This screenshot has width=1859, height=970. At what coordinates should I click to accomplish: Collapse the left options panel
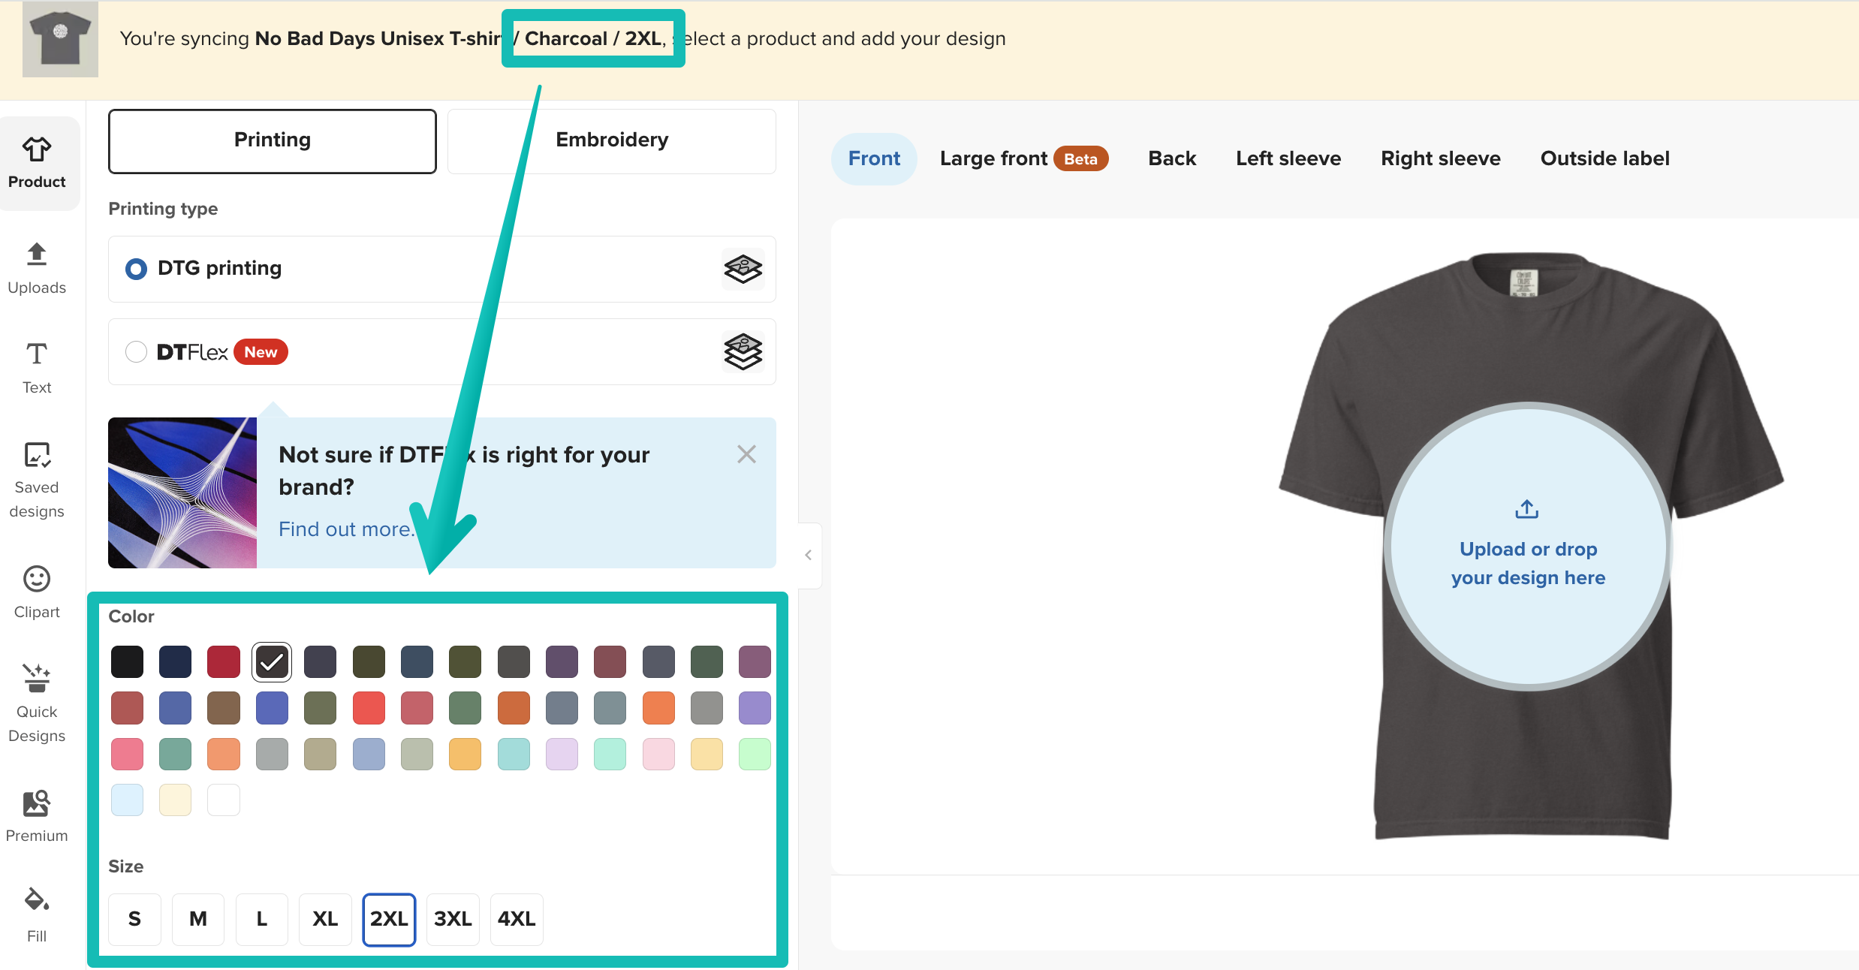point(809,555)
